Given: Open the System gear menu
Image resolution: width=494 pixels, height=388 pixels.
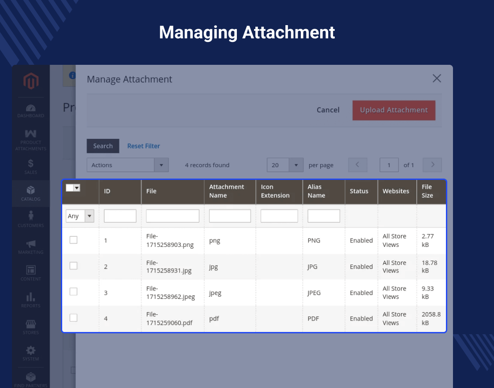Looking at the screenshot, I should [x=30, y=353].
